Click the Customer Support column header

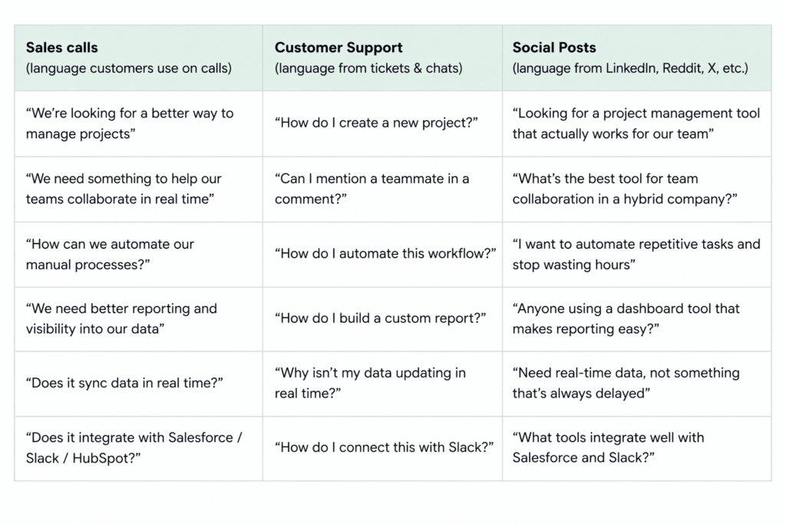point(339,48)
